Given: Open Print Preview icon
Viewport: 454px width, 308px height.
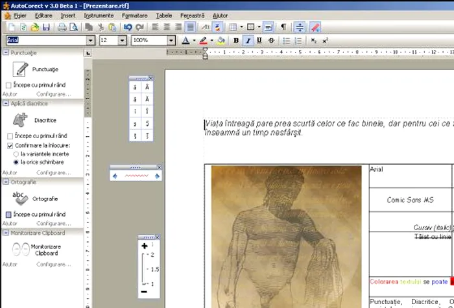Looking at the screenshot, I should [x=74, y=27].
